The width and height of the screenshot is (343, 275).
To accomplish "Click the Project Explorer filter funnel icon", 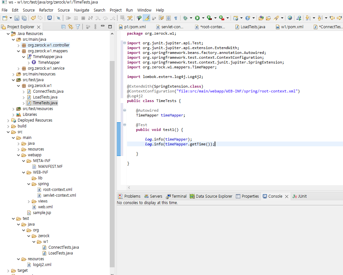I will (x=78, y=27).
